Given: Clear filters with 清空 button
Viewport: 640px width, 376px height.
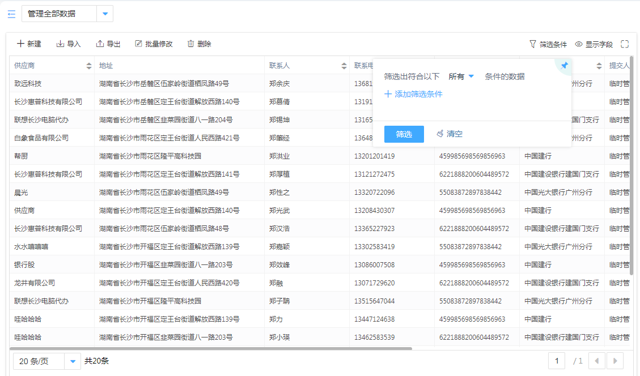Looking at the screenshot, I should tap(450, 134).
